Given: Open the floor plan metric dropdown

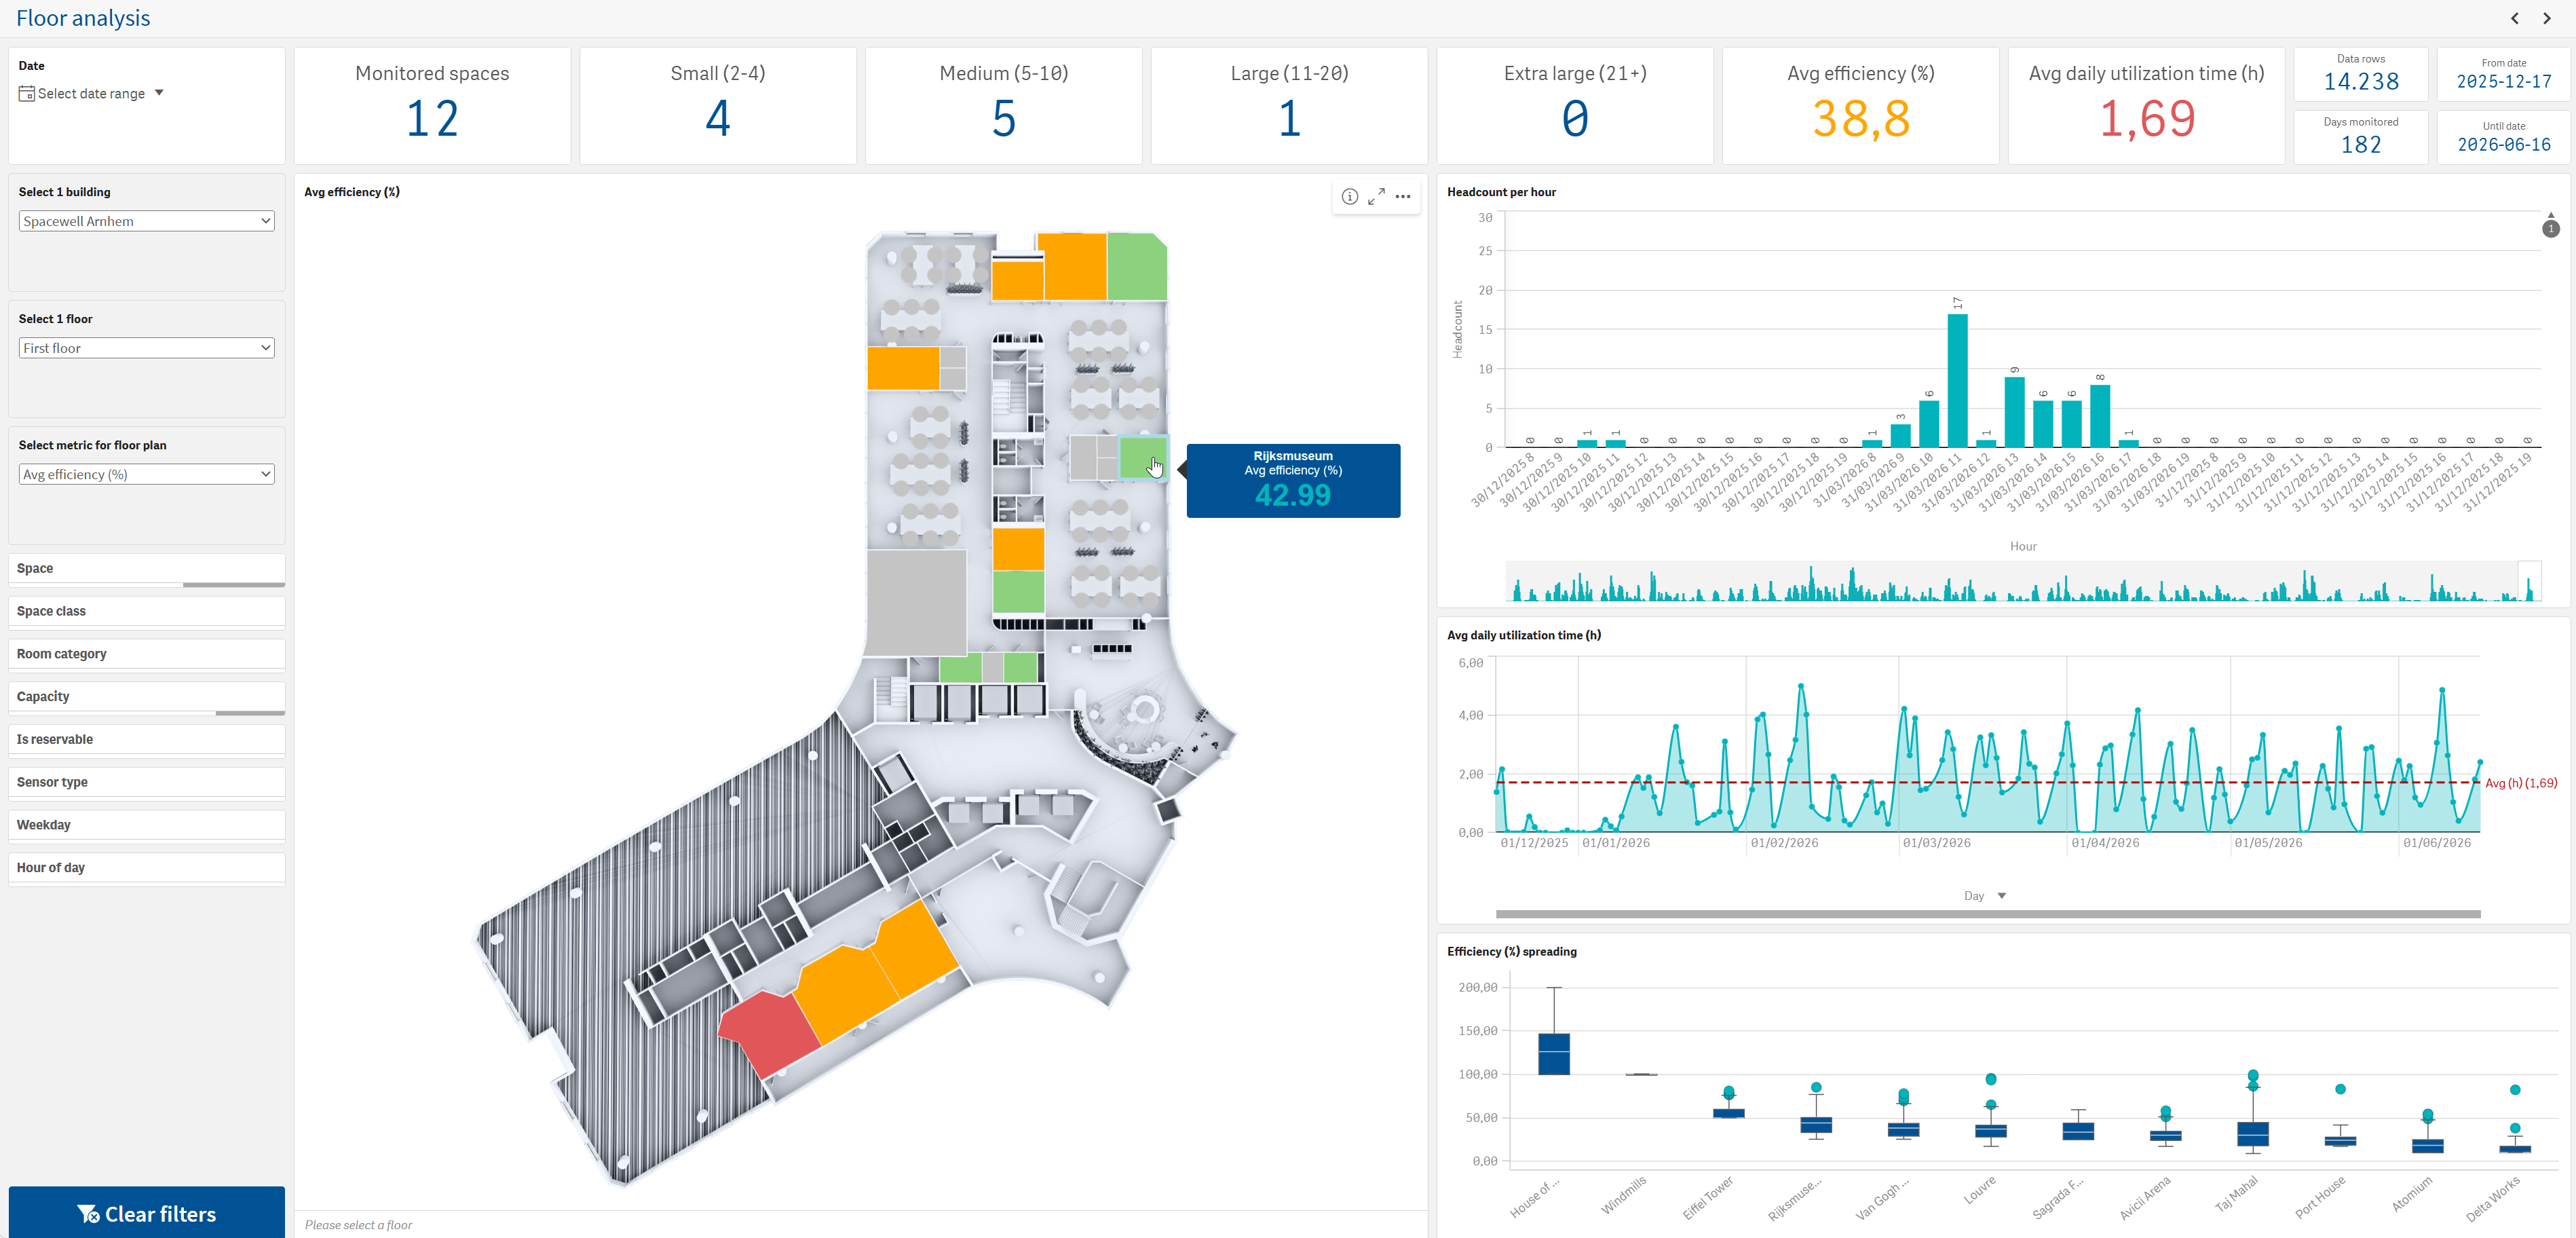Looking at the screenshot, I should [146, 474].
